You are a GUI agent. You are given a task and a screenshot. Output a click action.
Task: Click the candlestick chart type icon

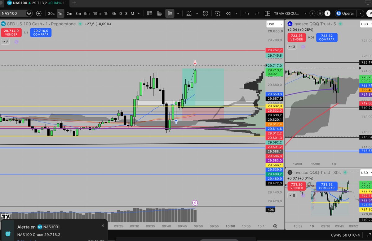(170, 13)
